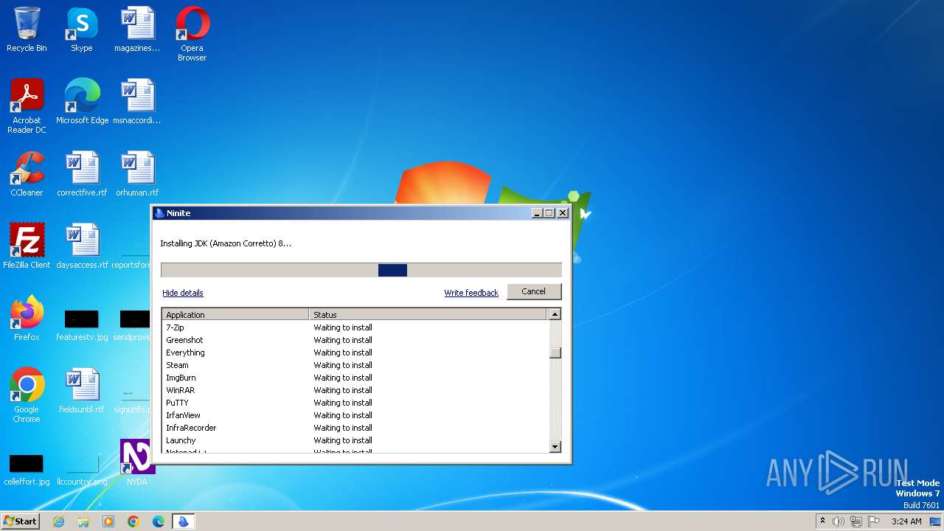Open Chrome from the taskbar
Viewport: 944px width, 531px height.
[x=133, y=521]
